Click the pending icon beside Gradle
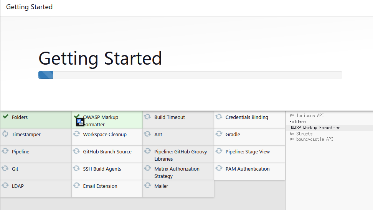 (x=219, y=134)
